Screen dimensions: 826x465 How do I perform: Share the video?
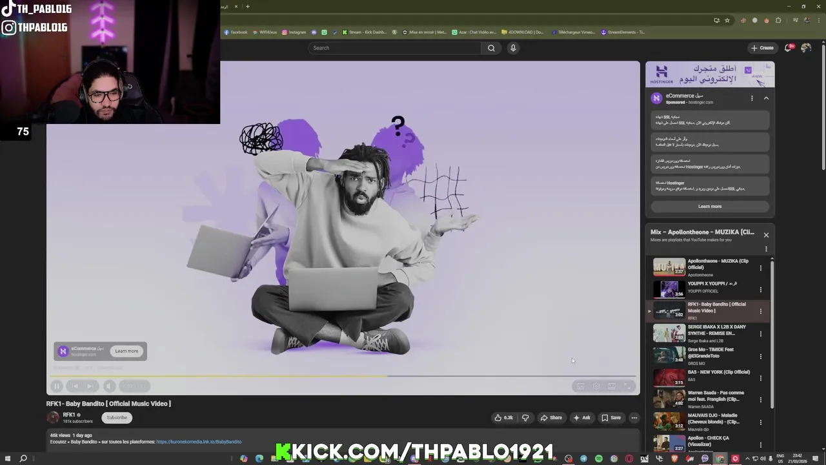click(x=551, y=418)
